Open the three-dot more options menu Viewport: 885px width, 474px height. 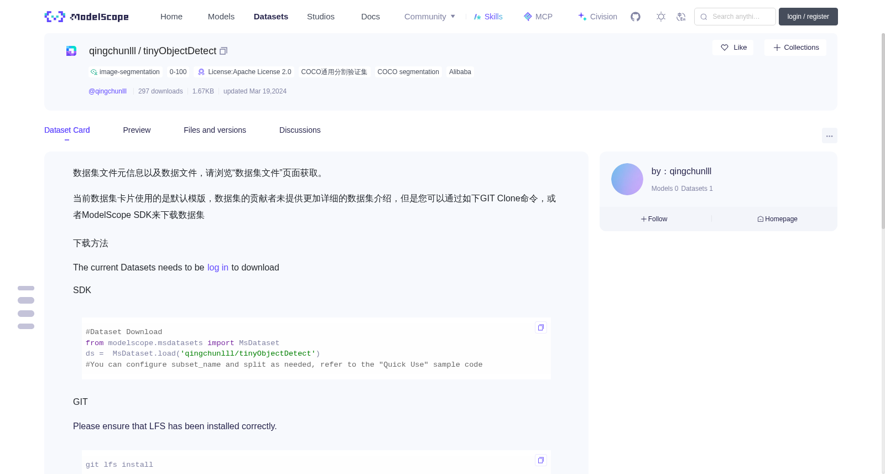[829, 136]
